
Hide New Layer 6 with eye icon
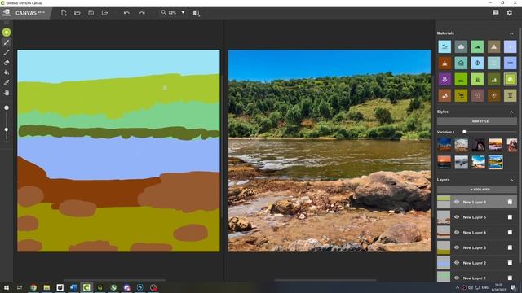pyautogui.click(x=457, y=202)
